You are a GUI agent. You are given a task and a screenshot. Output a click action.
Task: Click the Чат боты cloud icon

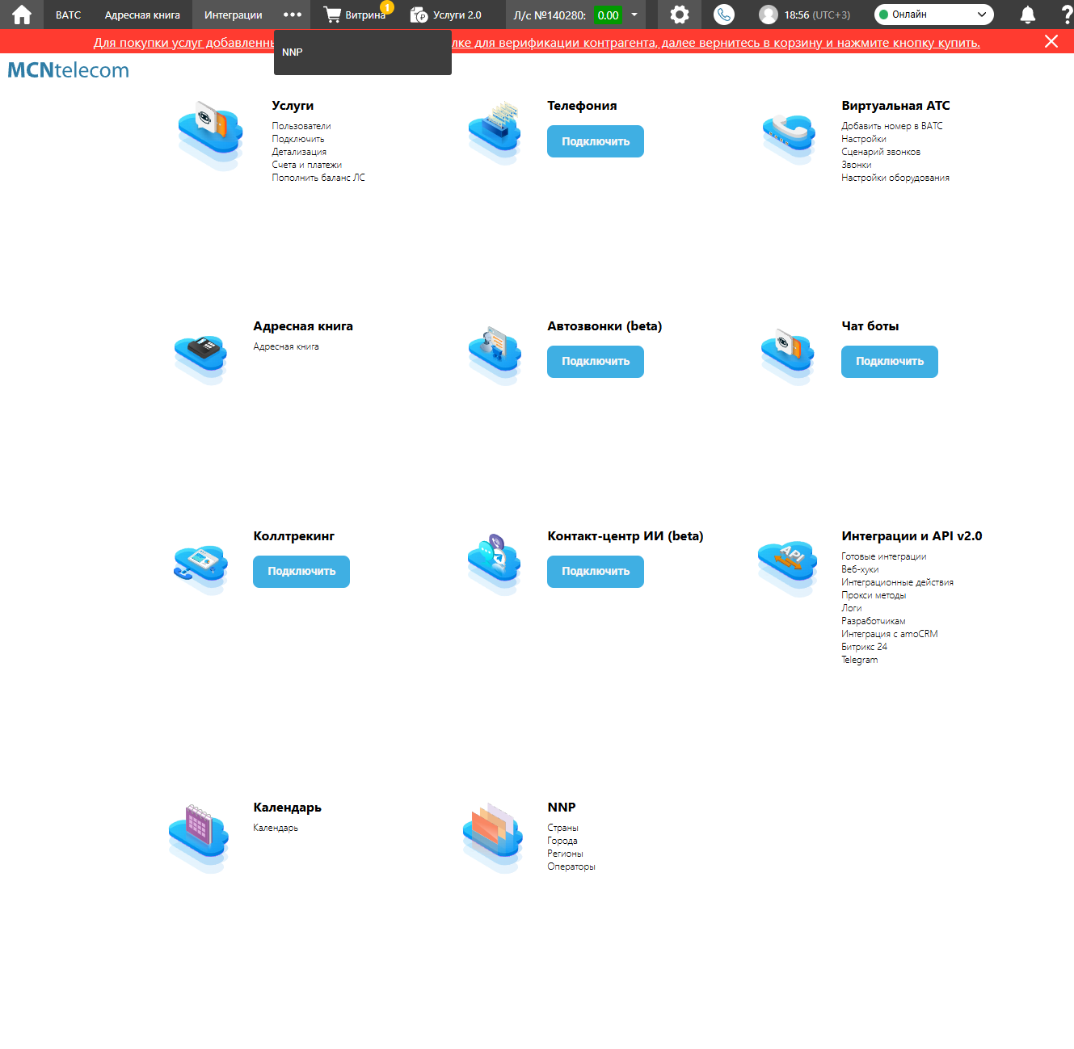click(787, 356)
